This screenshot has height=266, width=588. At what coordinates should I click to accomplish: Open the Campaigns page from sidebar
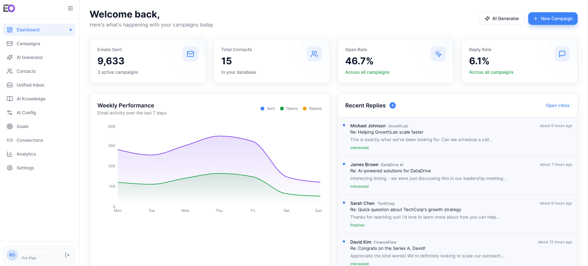[28, 44]
